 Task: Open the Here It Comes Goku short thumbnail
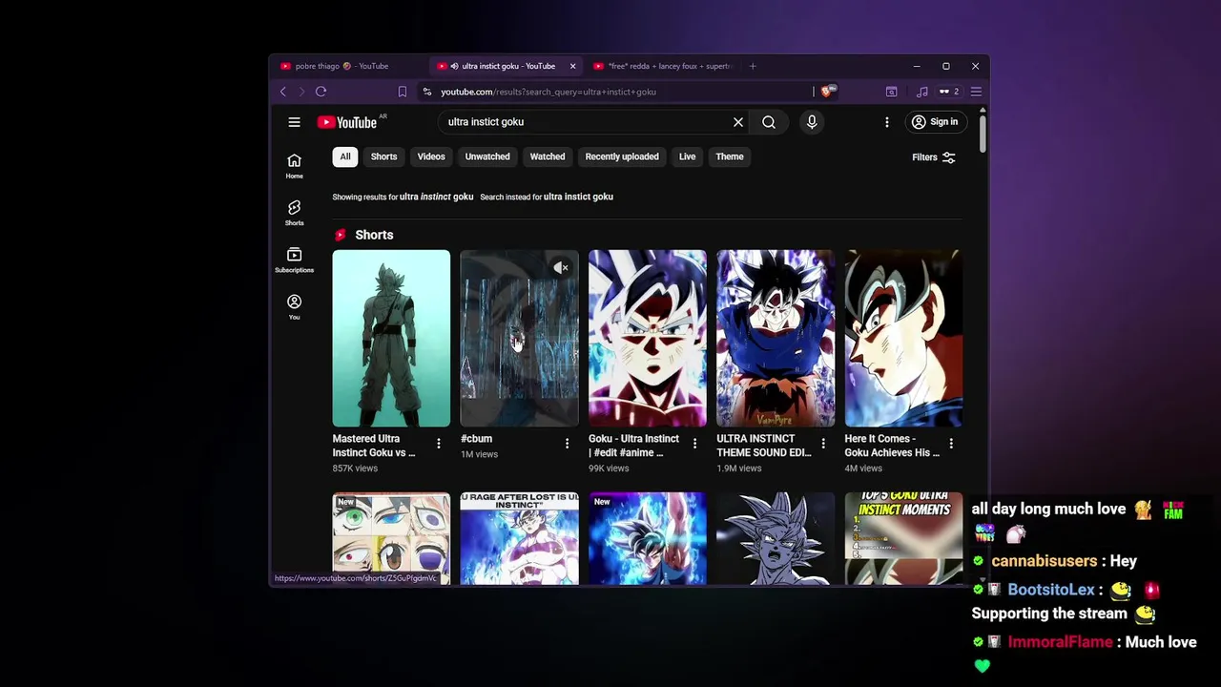point(902,338)
